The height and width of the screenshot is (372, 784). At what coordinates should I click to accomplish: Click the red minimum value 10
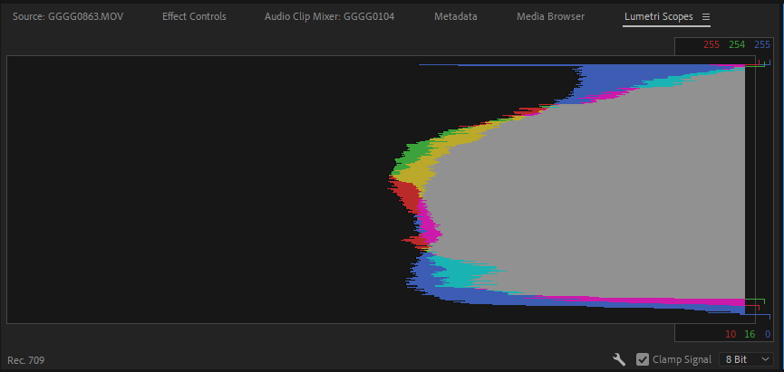pyautogui.click(x=731, y=334)
